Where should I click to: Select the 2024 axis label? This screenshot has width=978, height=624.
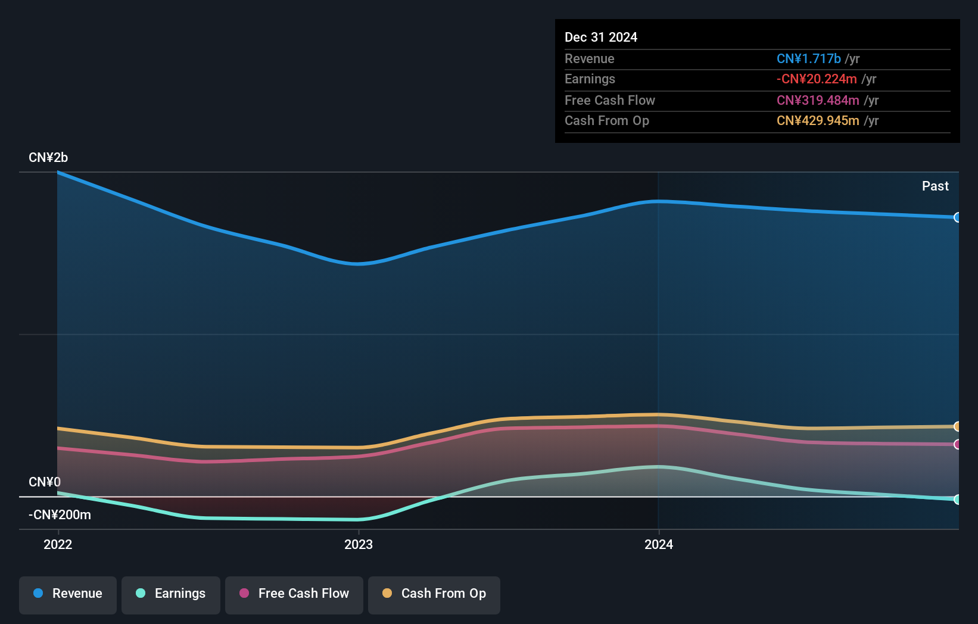pos(658,544)
